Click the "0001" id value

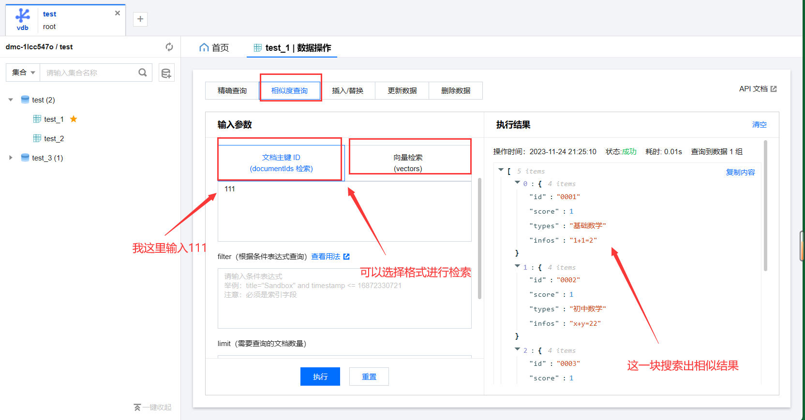click(x=568, y=197)
